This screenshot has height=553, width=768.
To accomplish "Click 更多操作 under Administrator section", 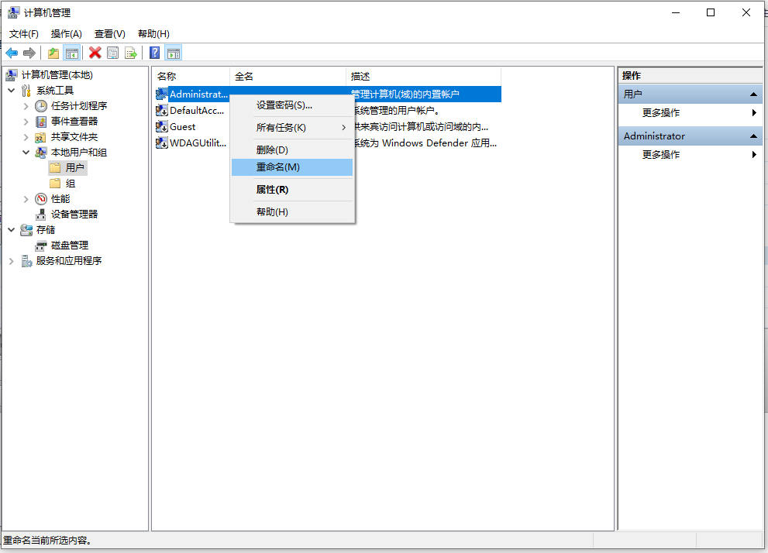I will [661, 155].
